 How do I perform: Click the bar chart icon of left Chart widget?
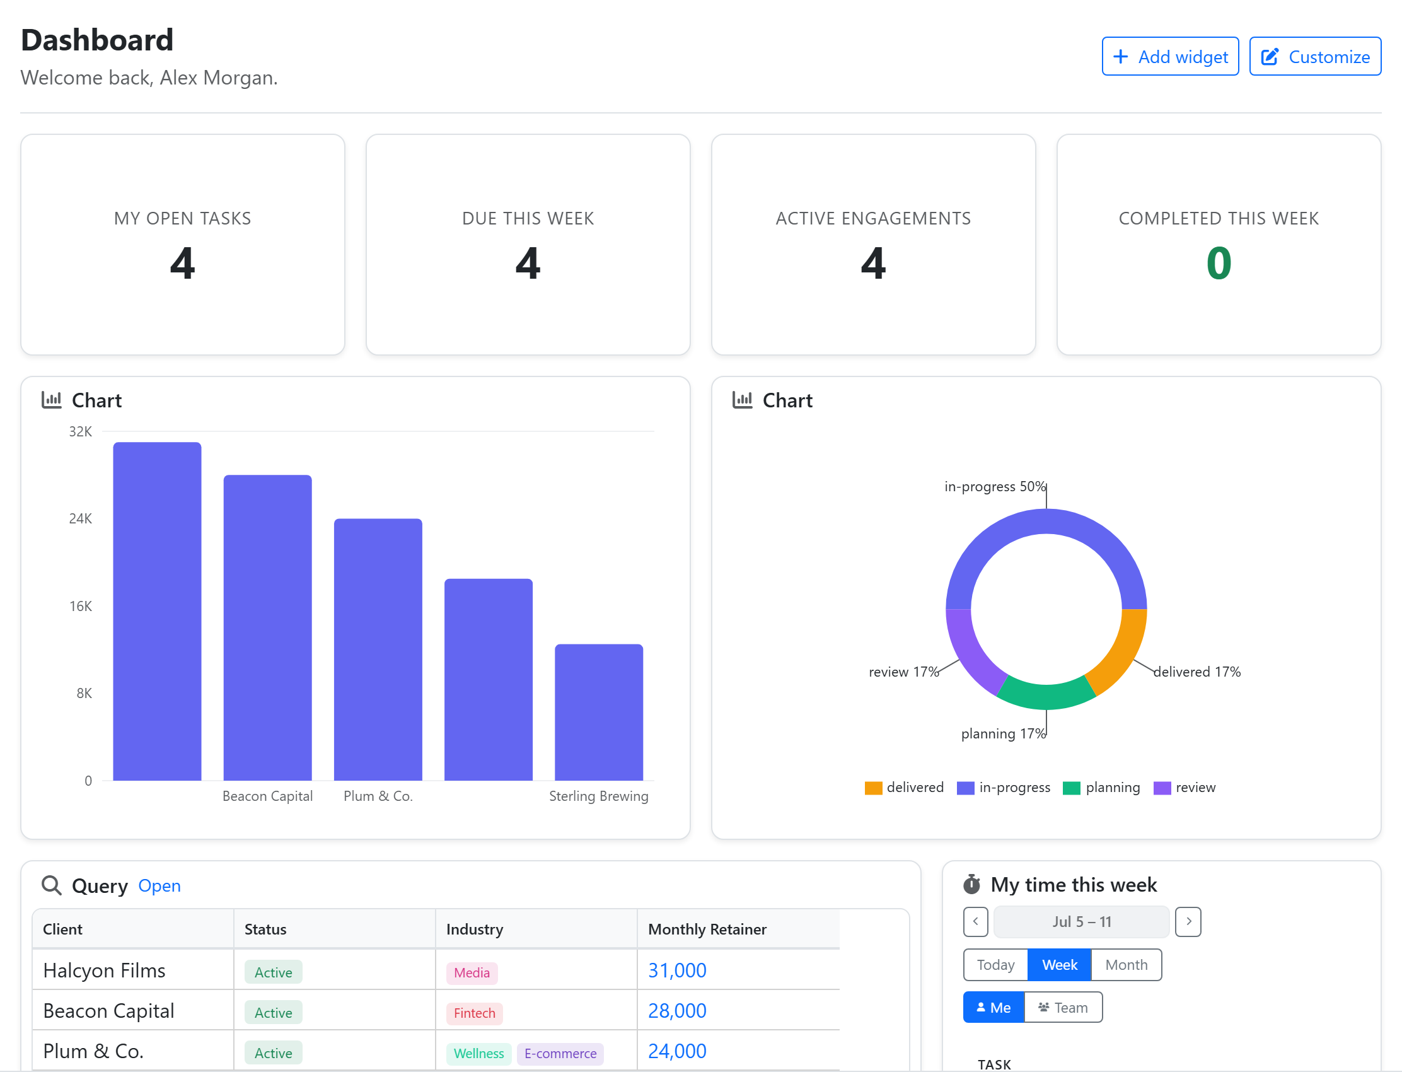pos(52,400)
